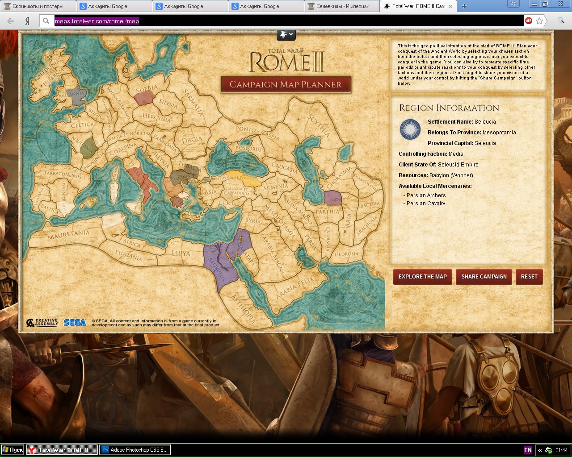Click the Explore the Map button

click(423, 277)
